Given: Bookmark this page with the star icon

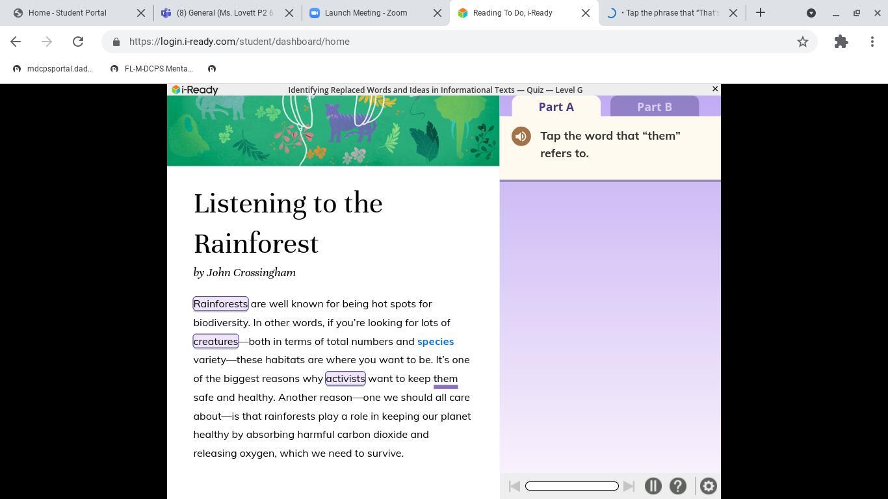Looking at the screenshot, I should 803,42.
